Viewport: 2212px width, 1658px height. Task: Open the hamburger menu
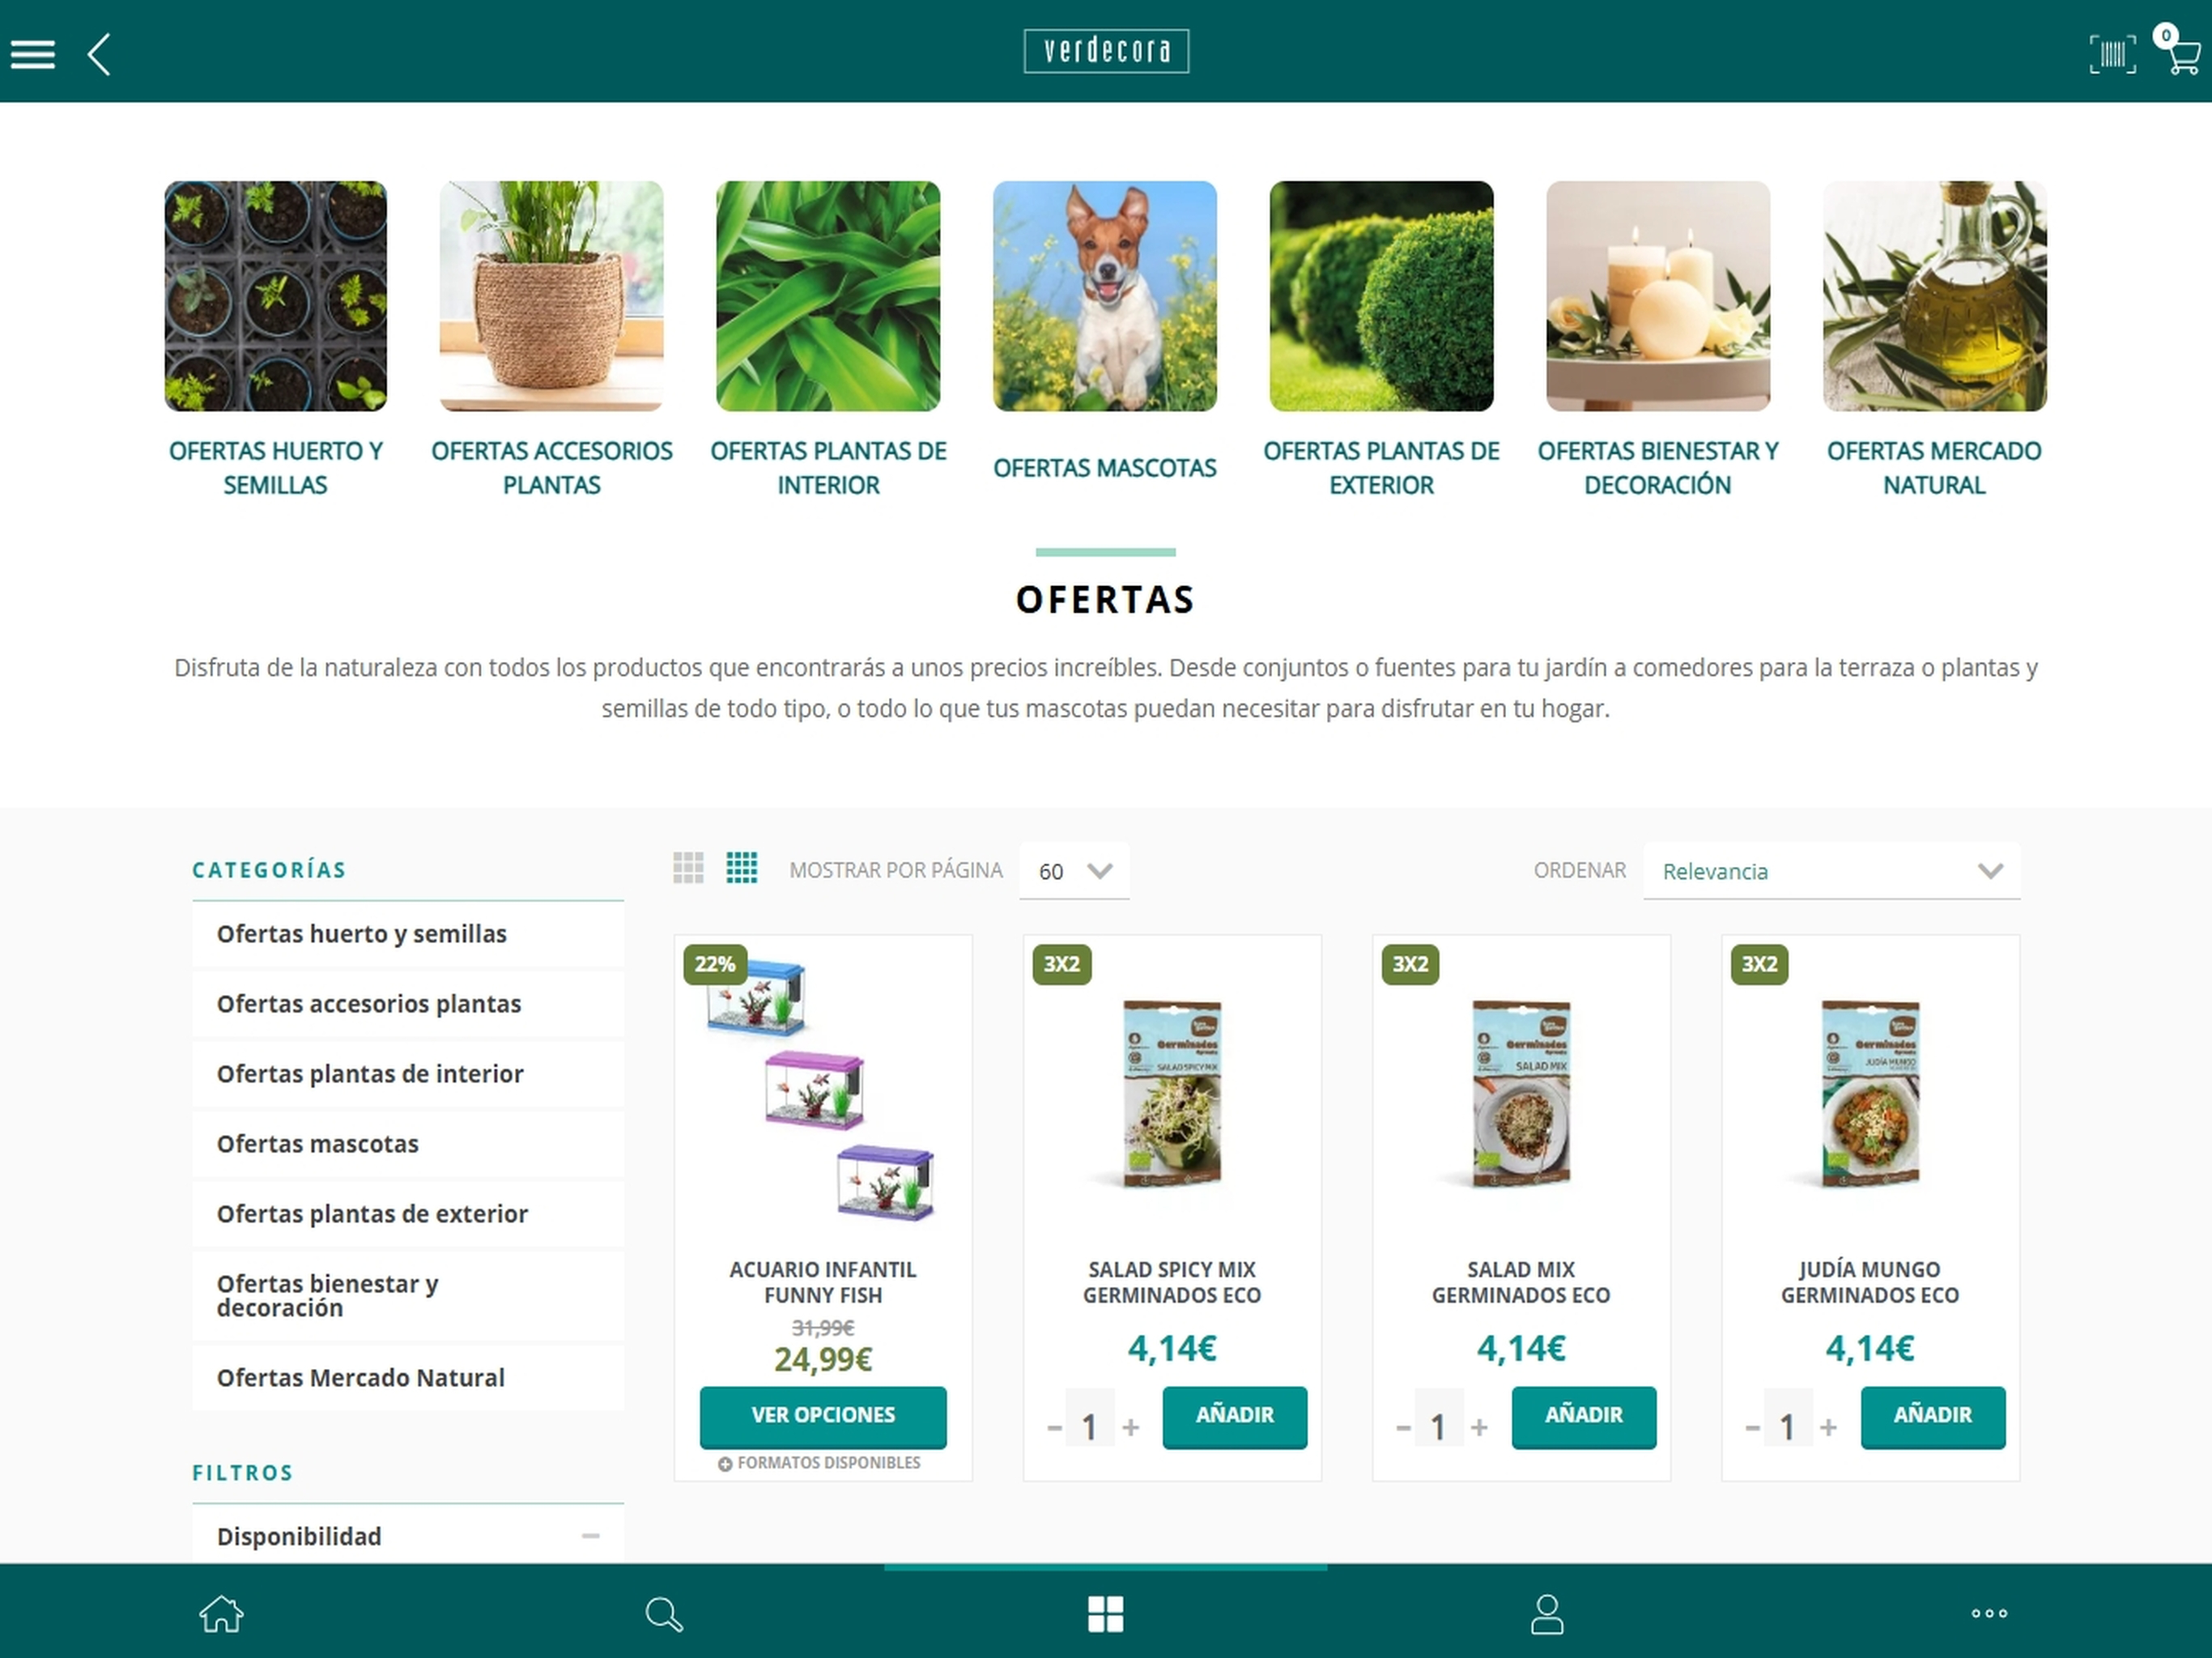(x=32, y=54)
